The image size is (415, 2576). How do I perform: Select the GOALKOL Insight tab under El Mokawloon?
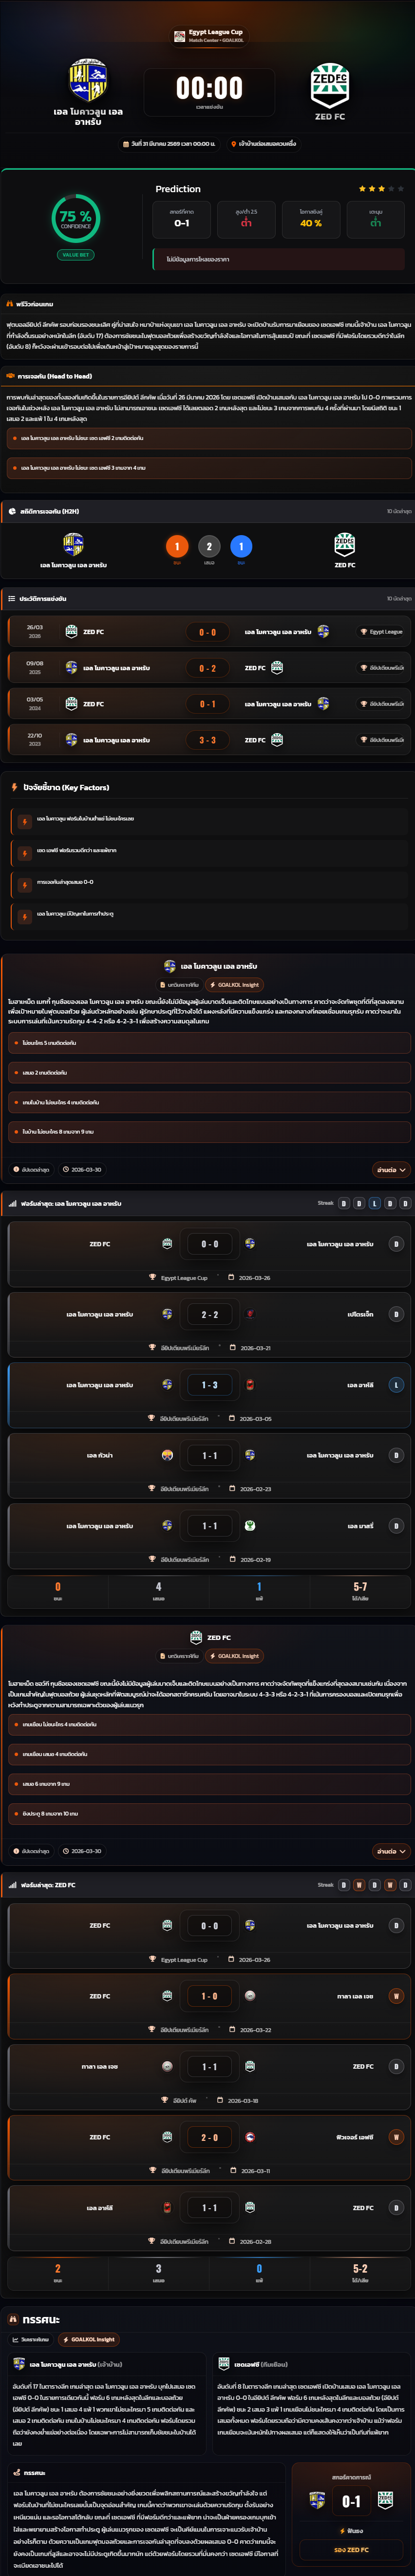point(234,985)
